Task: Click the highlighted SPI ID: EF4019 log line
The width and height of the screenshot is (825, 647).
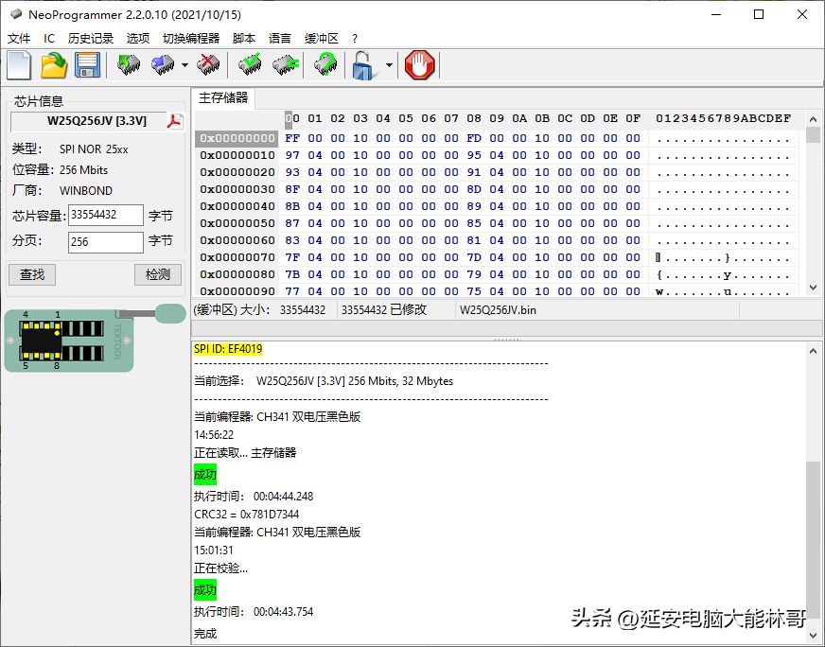Action: click(x=228, y=349)
